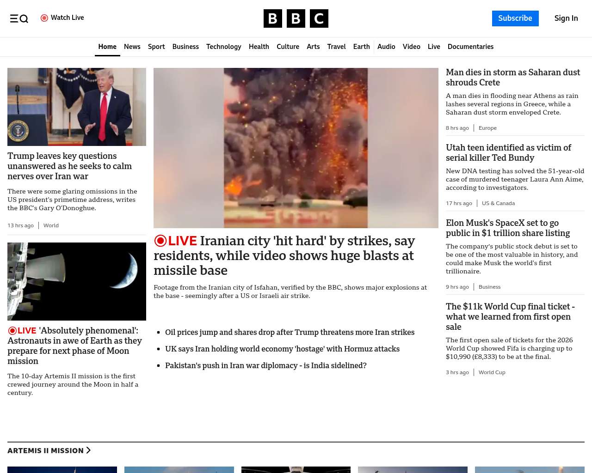Open the Sport section tab
This screenshot has width=592, height=473.
click(156, 47)
